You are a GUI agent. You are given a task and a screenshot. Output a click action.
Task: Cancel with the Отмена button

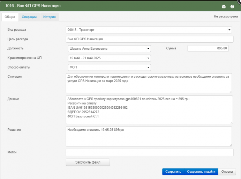click(227, 172)
